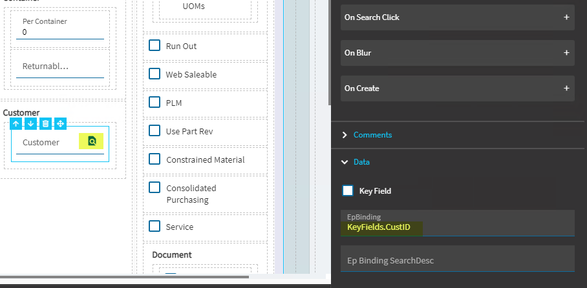587x288 pixels.
Task: Click the Per Container value field
Action: click(59, 32)
